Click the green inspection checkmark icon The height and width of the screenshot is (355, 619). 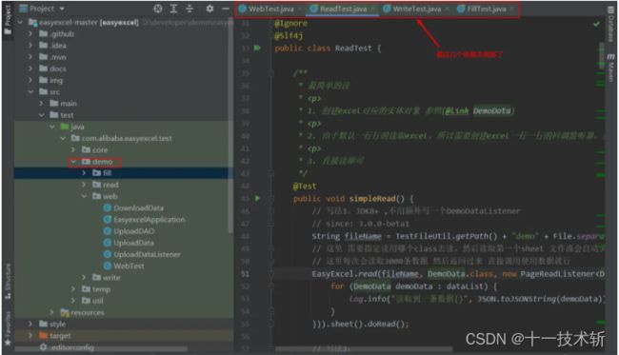click(596, 24)
